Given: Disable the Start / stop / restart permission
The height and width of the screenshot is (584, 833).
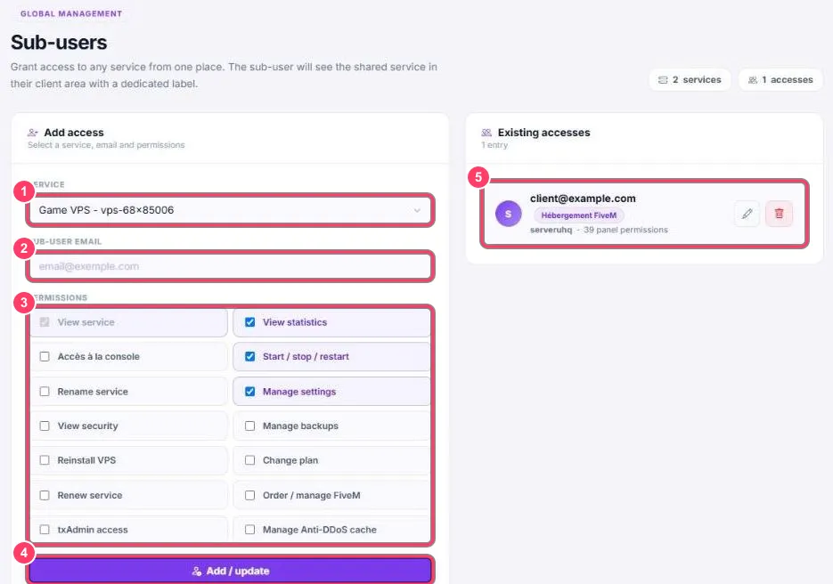Looking at the screenshot, I should tap(249, 357).
